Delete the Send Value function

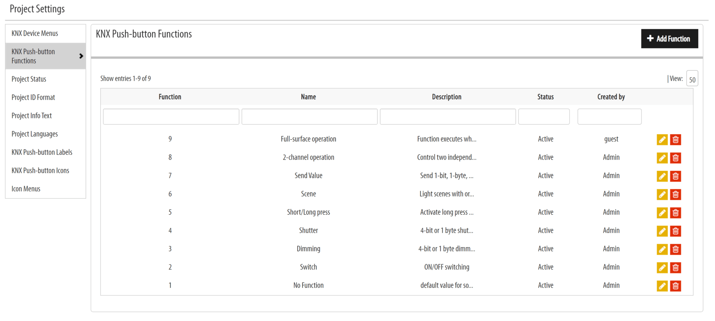[676, 176]
